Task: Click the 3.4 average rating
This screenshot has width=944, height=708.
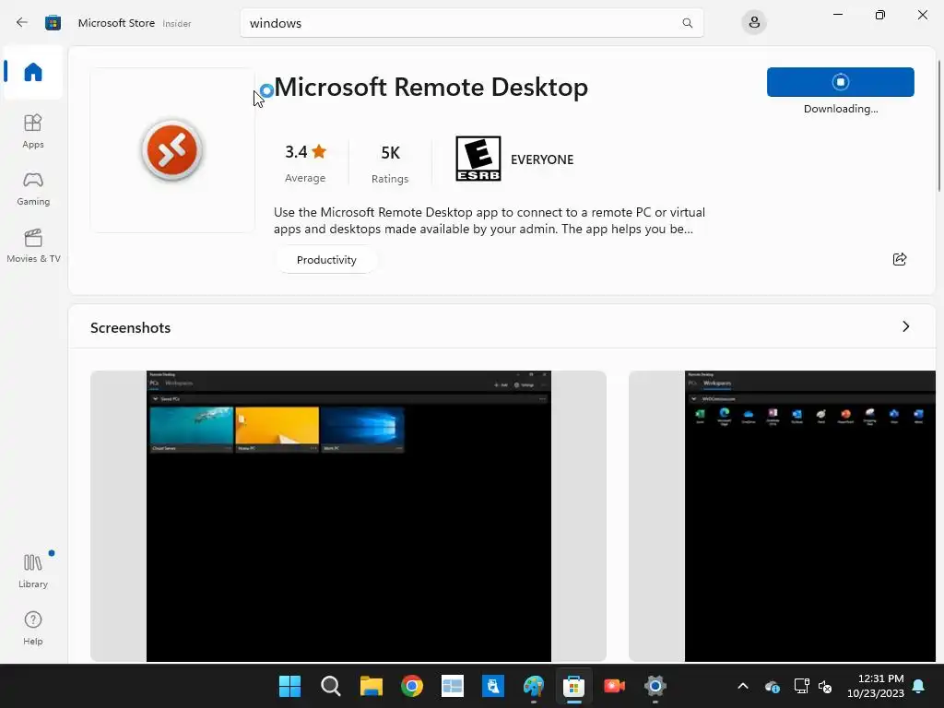Action: point(305,162)
